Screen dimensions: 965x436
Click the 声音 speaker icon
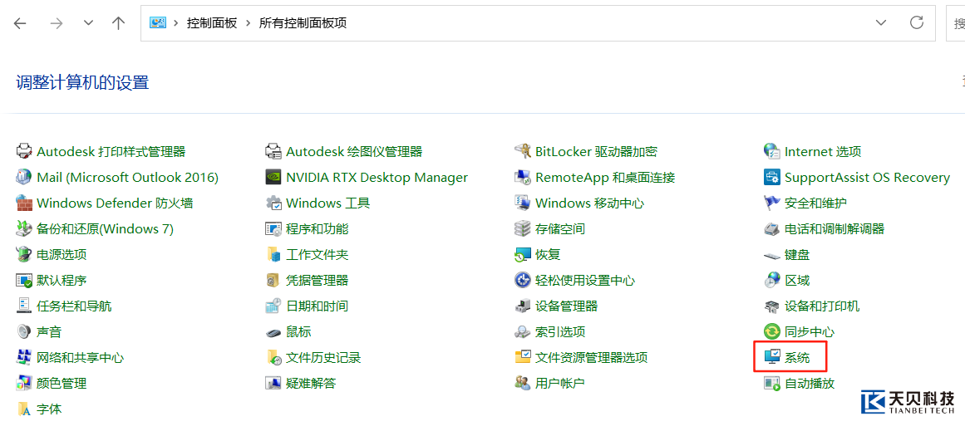point(23,332)
